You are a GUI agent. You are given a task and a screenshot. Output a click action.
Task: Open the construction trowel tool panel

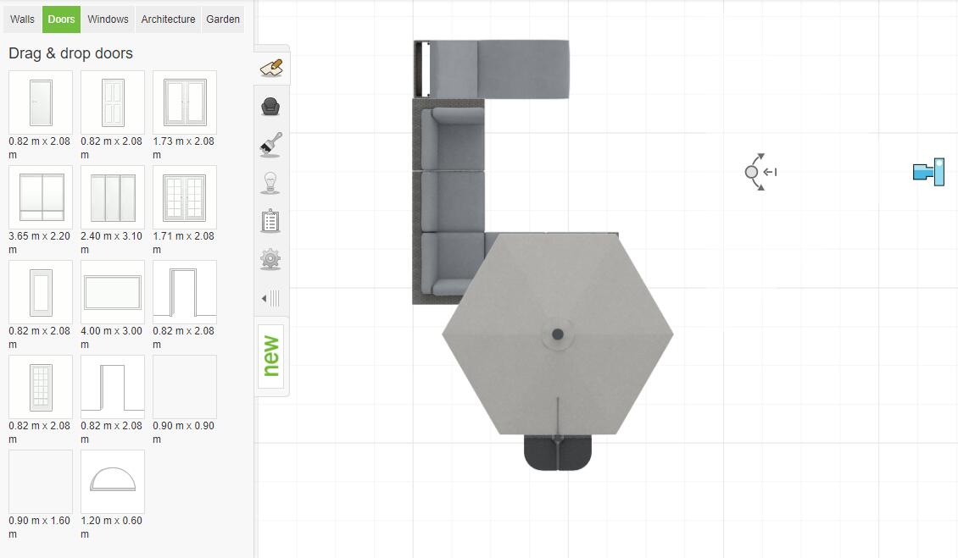pyautogui.click(x=271, y=68)
